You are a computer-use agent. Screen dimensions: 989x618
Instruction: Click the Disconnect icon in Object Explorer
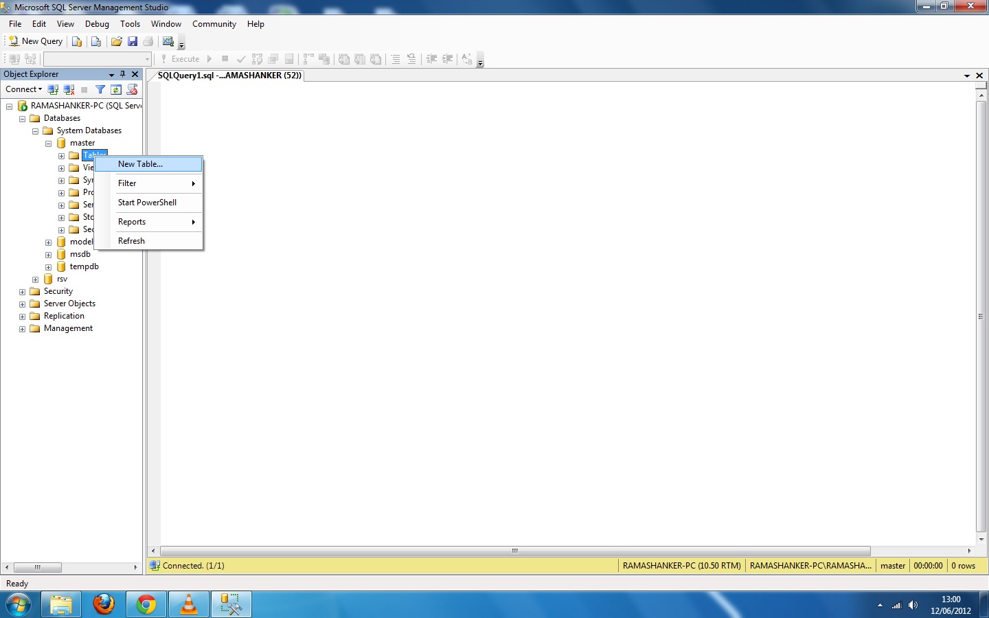69,89
